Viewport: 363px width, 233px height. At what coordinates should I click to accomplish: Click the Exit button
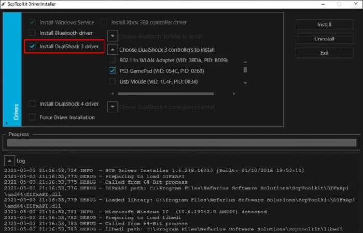tap(324, 53)
